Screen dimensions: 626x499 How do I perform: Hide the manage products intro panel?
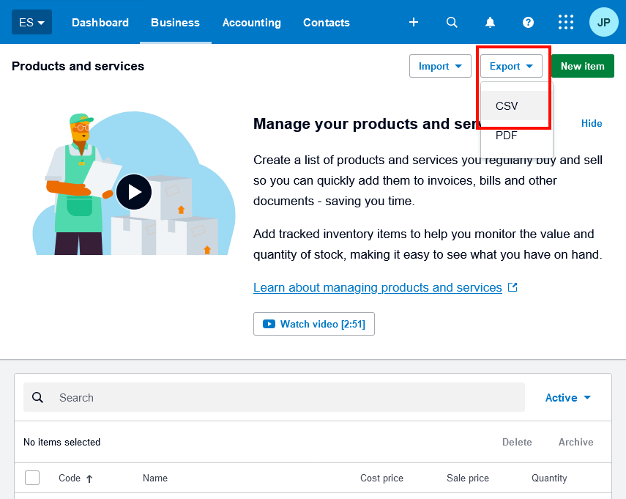592,123
